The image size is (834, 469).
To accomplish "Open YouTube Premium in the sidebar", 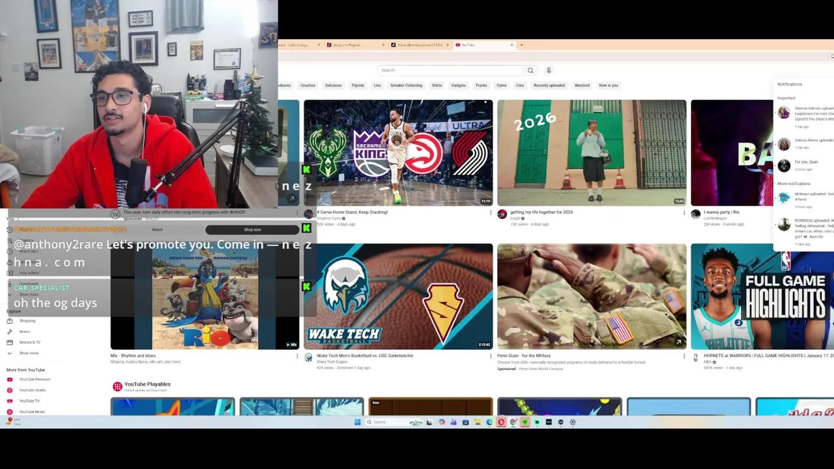I will [x=34, y=379].
